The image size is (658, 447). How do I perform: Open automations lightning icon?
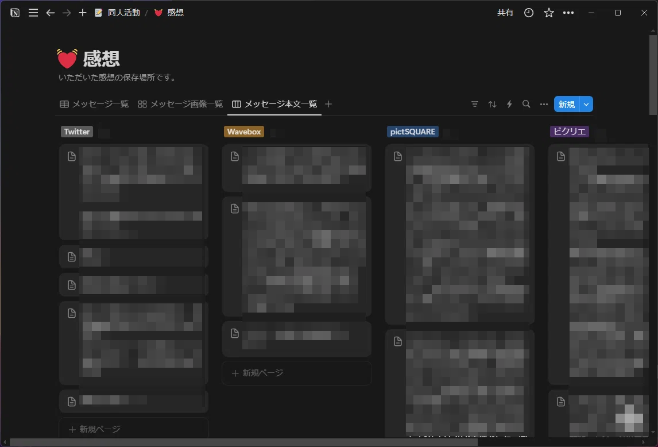[x=509, y=104]
